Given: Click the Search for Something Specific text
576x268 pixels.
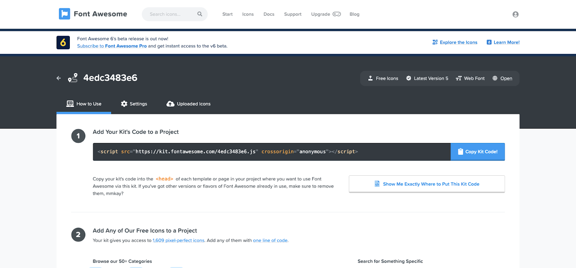Looking at the screenshot, I should click(x=390, y=261).
